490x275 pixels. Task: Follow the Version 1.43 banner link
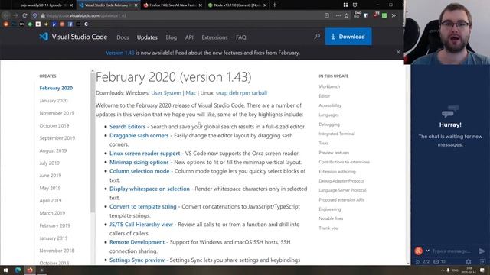tap(119, 53)
